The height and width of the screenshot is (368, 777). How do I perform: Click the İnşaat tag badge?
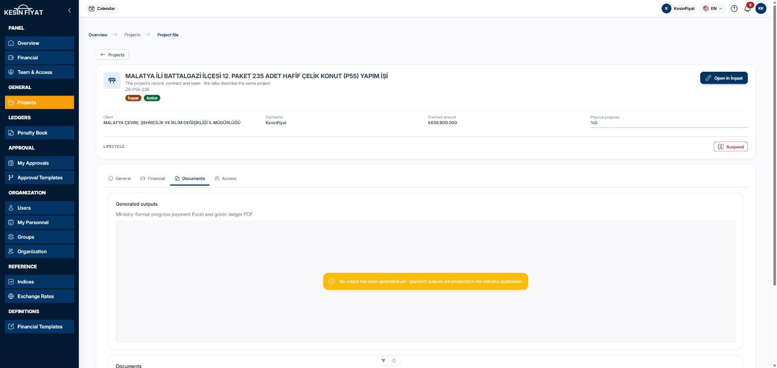click(133, 98)
